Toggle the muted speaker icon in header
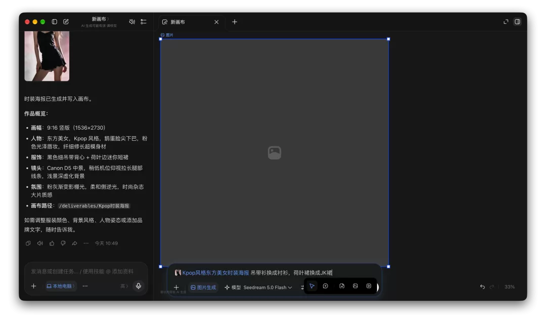The image size is (546, 326). click(132, 22)
